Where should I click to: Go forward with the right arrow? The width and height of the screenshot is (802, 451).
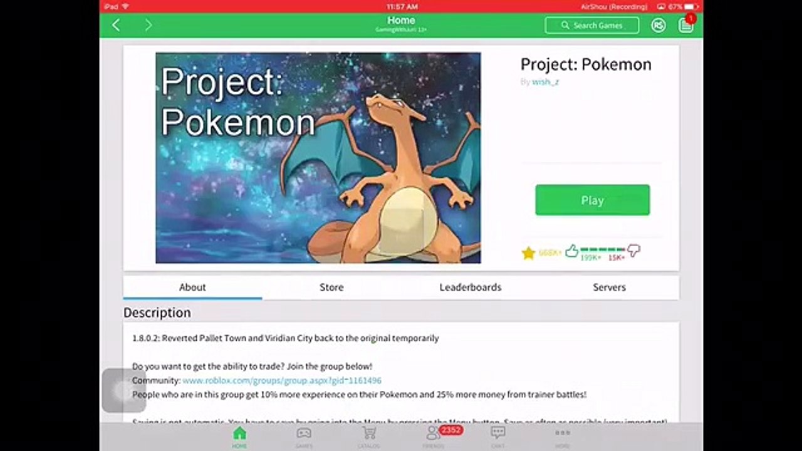click(148, 25)
